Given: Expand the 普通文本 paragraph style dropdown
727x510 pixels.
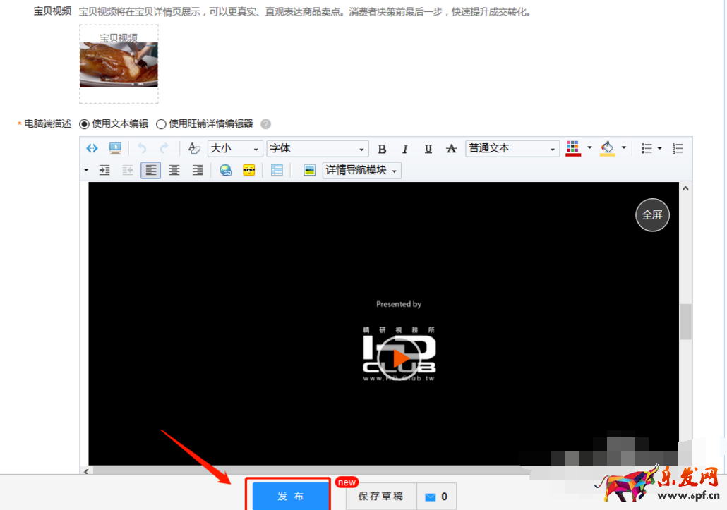Looking at the screenshot, I should click(512, 149).
